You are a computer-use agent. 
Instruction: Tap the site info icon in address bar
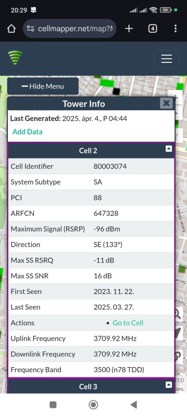click(31, 29)
